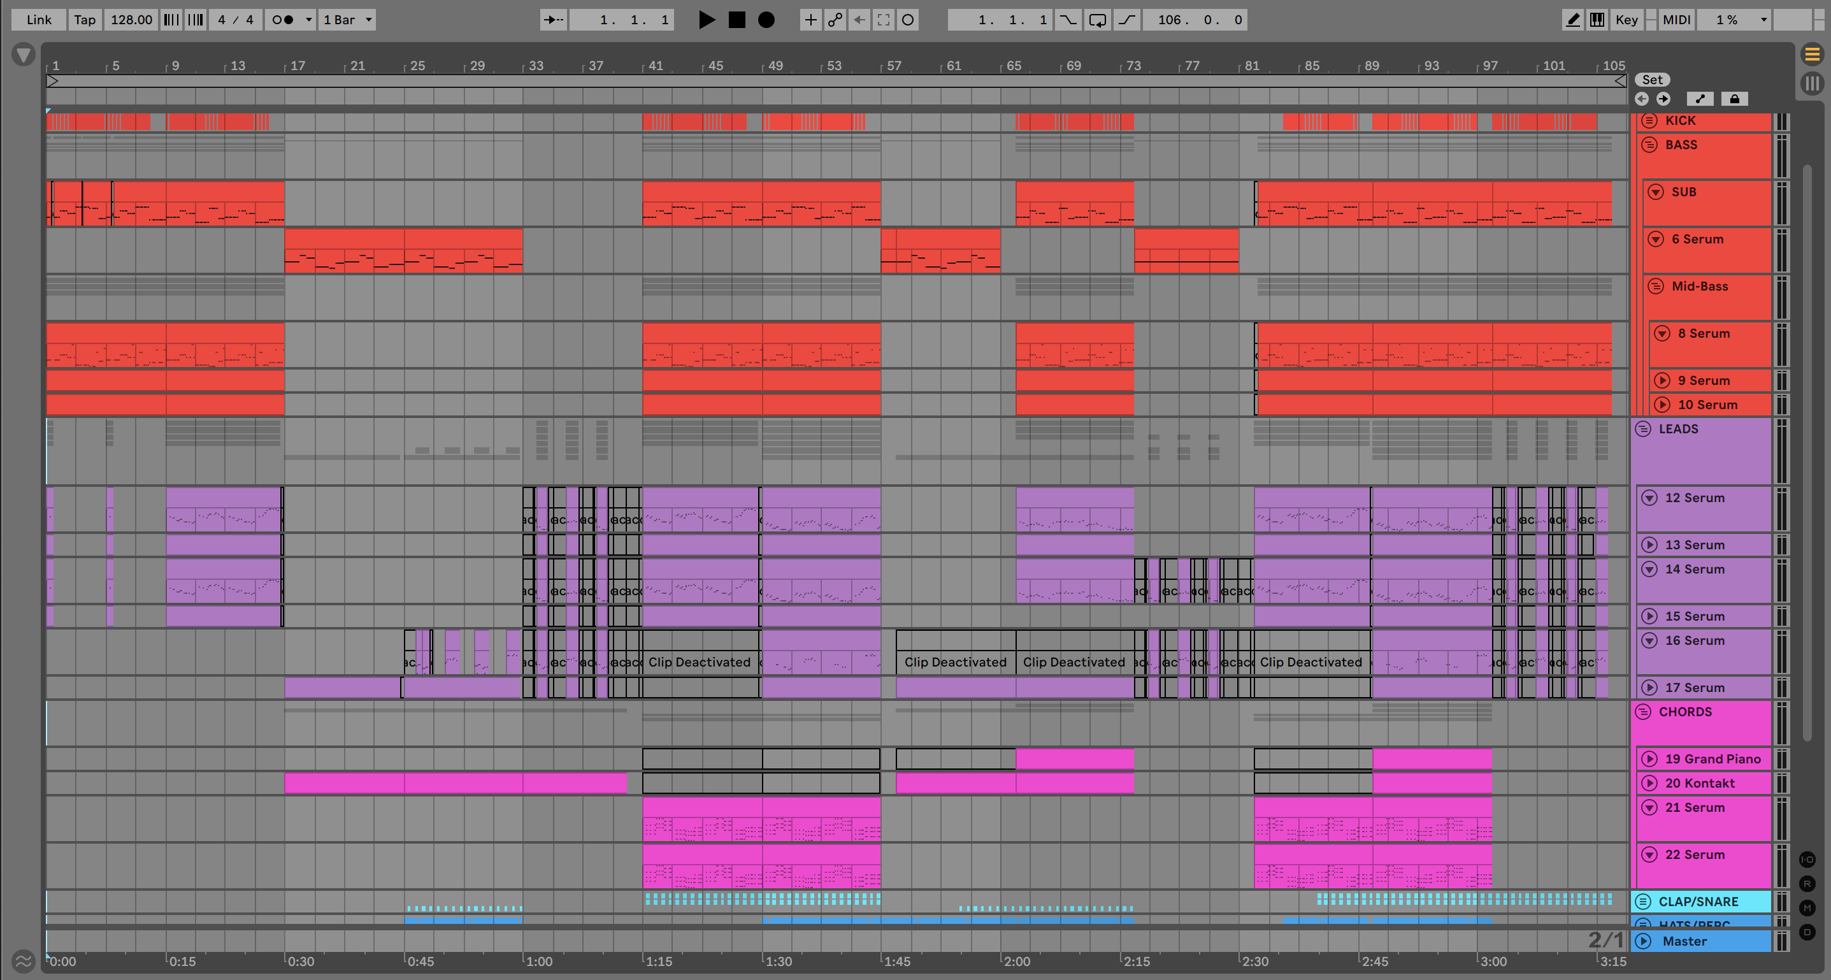Enable computer MIDI keyboard icon
Viewport: 1831px width, 980px height.
[1597, 20]
